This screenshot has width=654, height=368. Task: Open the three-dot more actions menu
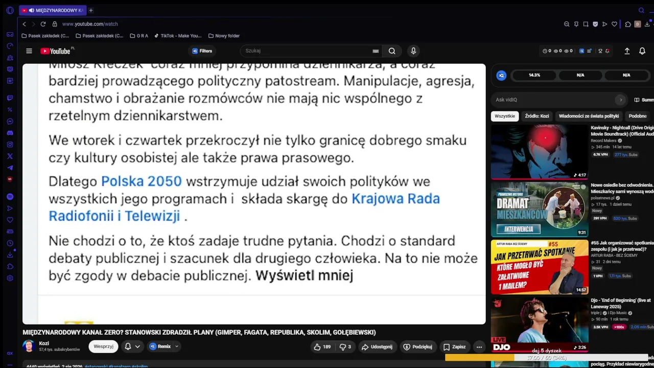[479, 347]
